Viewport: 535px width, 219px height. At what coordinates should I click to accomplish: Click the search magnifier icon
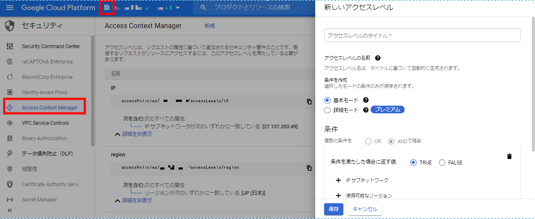point(204,8)
